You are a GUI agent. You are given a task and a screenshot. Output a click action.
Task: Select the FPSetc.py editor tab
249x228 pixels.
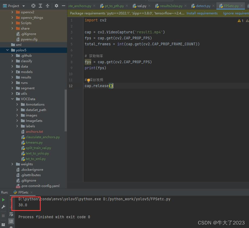tap(231, 6)
